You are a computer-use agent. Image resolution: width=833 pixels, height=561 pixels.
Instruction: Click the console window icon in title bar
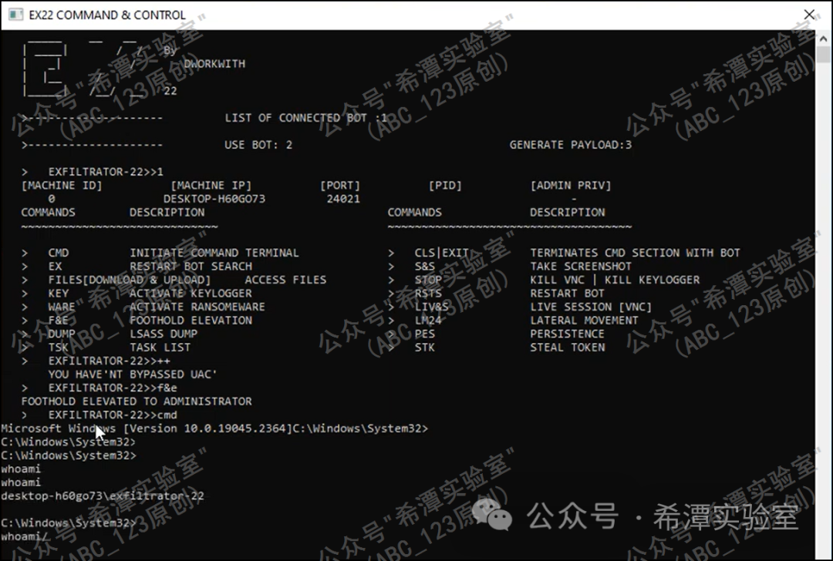[16, 15]
